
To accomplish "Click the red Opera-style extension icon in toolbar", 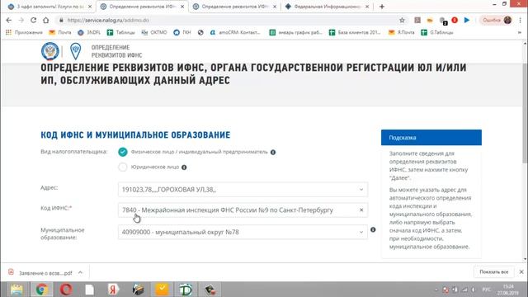I will click(455, 20).
